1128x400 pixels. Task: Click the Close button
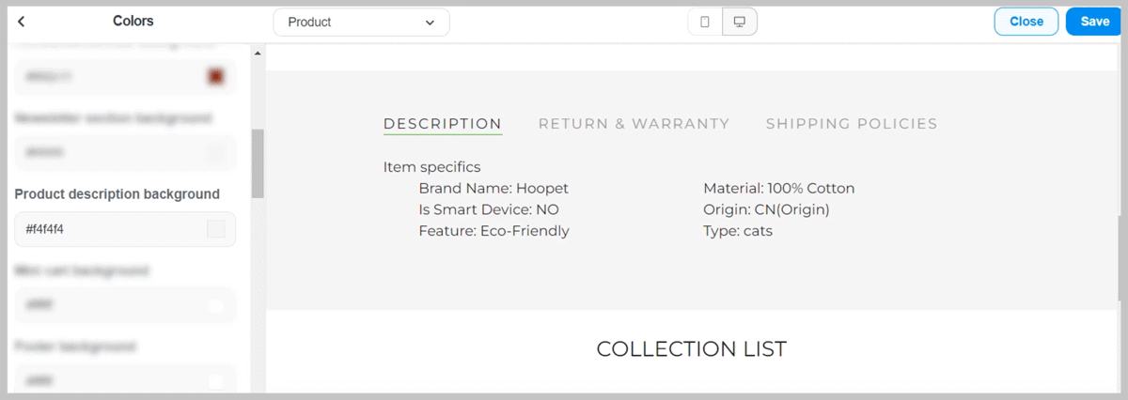tap(1026, 22)
